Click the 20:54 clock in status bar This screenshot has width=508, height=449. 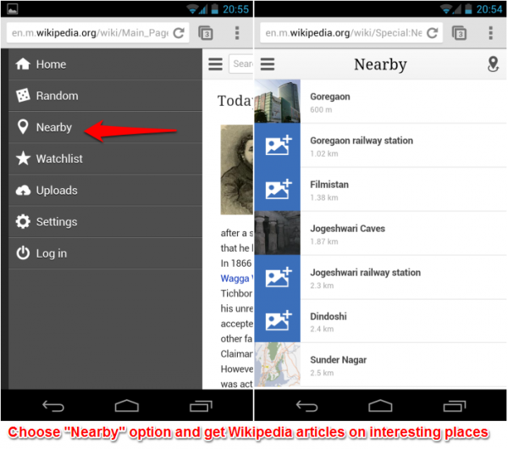click(489, 9)
